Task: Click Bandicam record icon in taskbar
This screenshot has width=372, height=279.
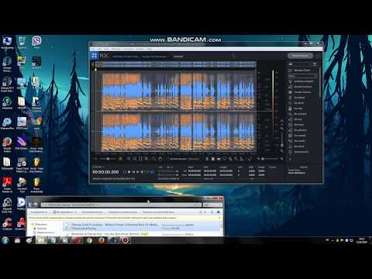Action: [x=126, y=240]
